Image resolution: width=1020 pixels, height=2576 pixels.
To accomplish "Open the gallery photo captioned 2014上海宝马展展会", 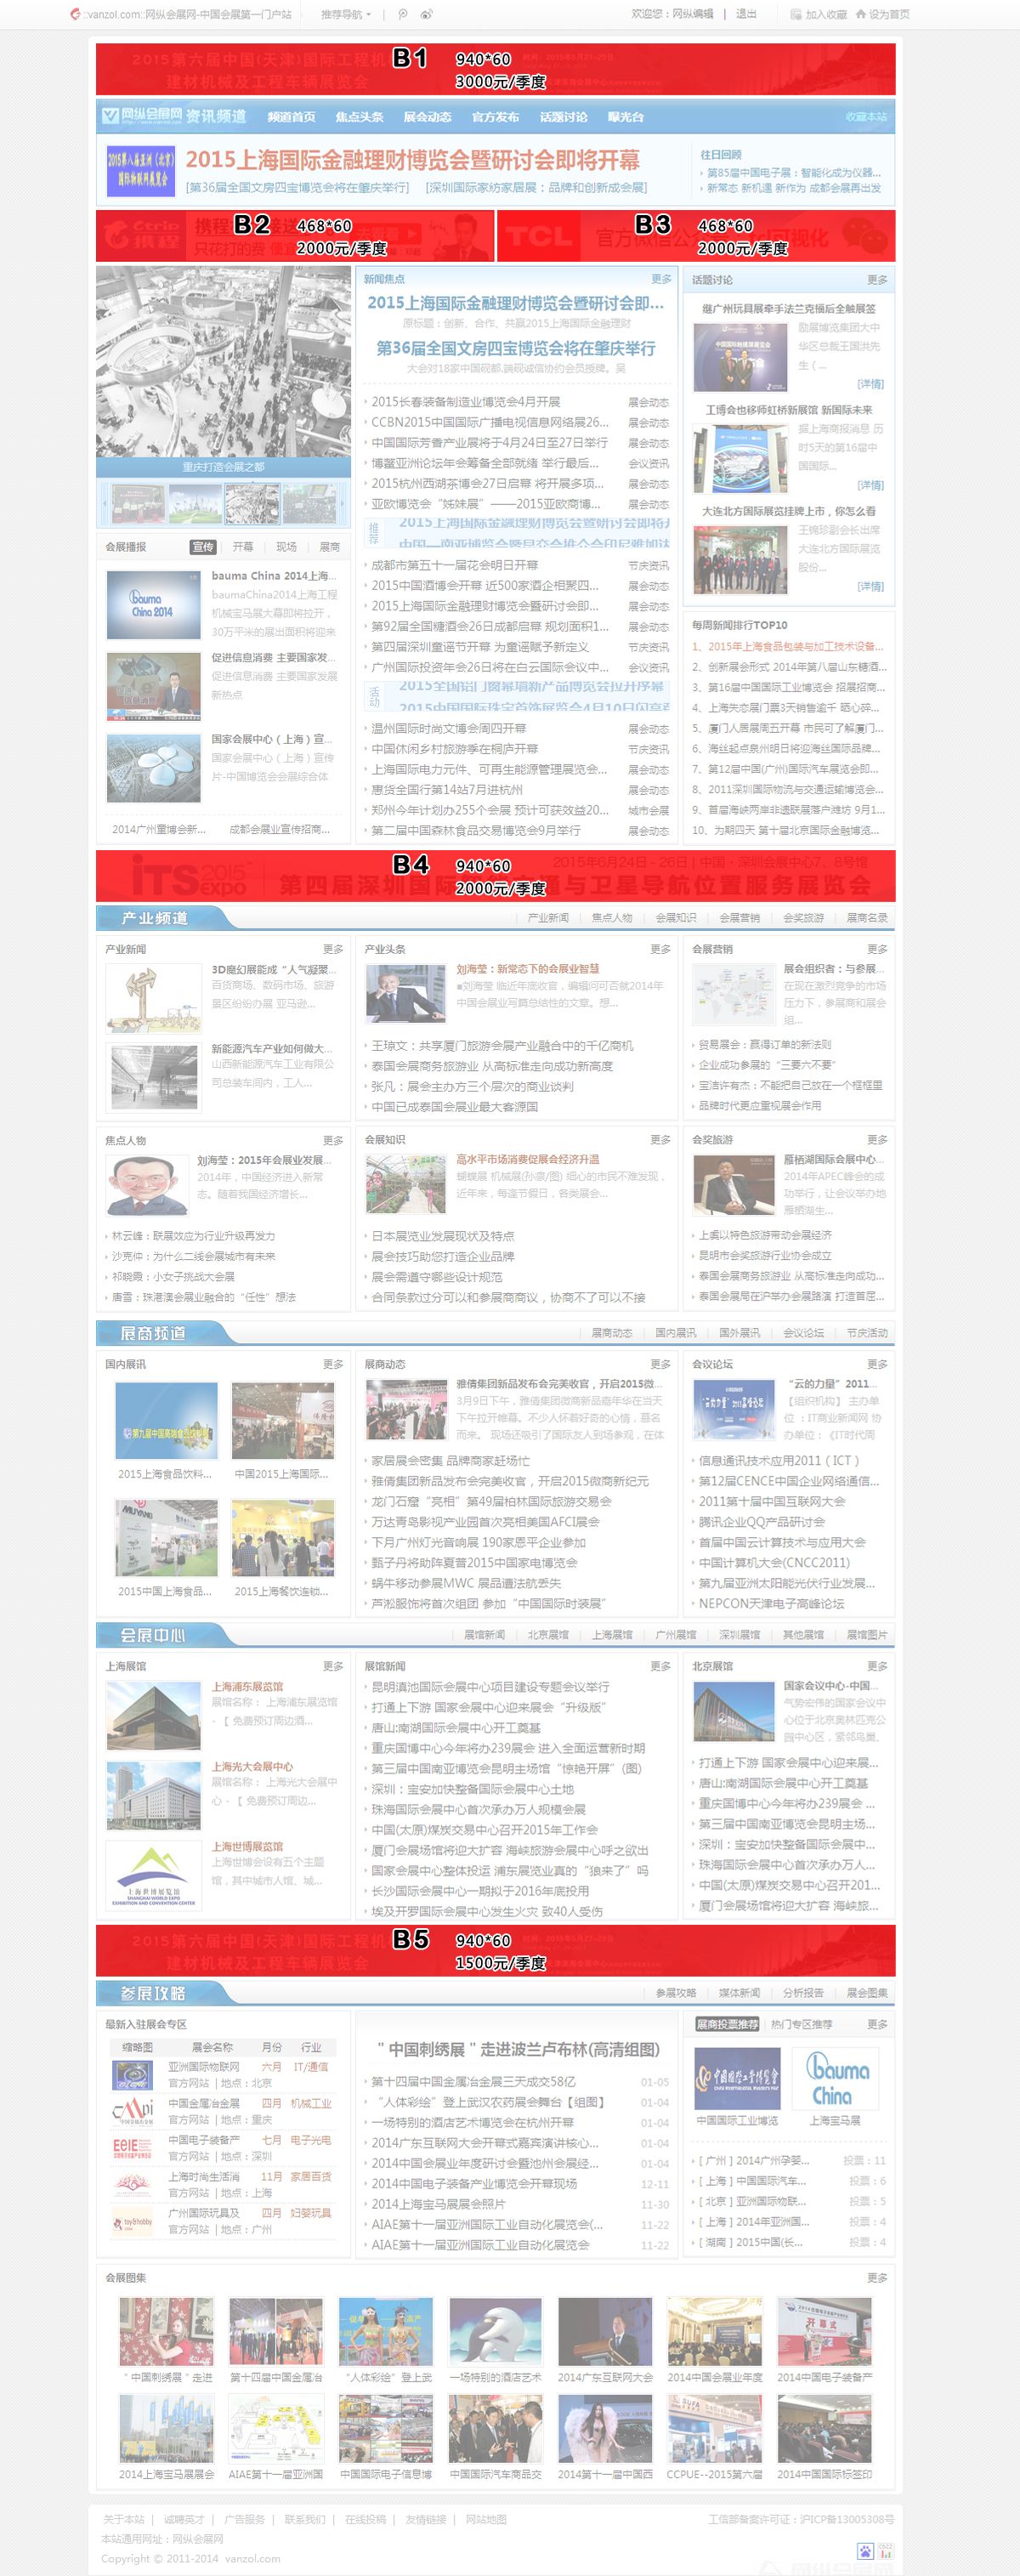I will (x=166, y=2428).
